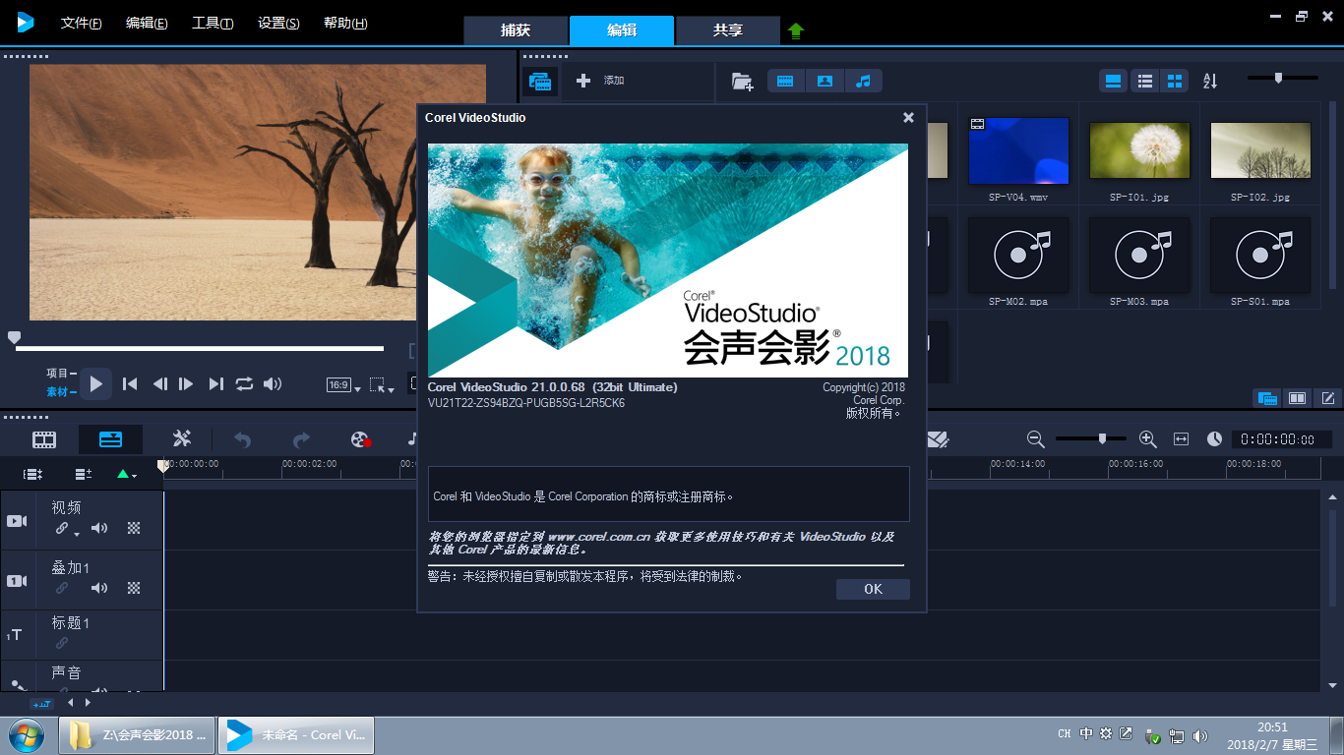This screenshot has height=755, width=1344.
Task: Undo the last action
Action: click(x=242, y=439)
